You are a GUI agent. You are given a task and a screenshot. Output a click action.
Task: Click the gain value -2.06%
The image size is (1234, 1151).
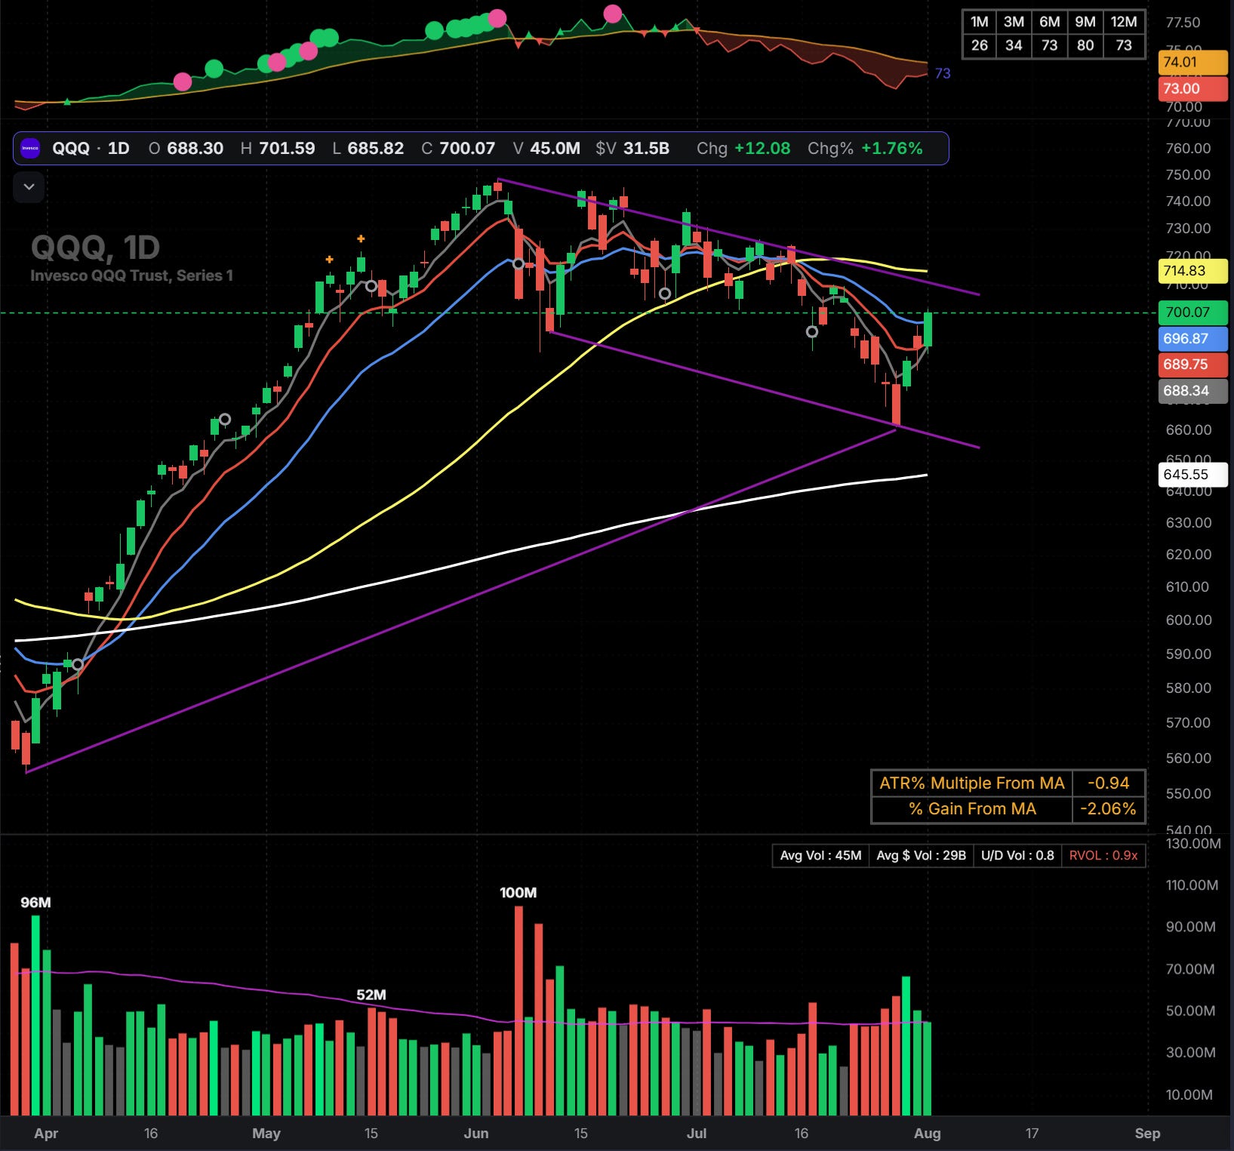click(1108, 808)
